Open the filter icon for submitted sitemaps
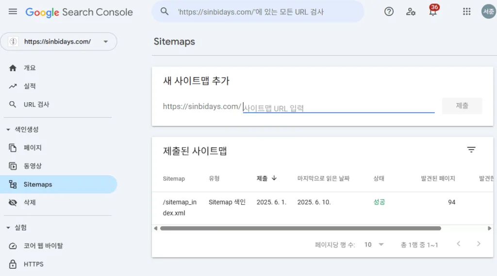Image resolution: width=497 pixels, height=276 pixels. (471, 150)
